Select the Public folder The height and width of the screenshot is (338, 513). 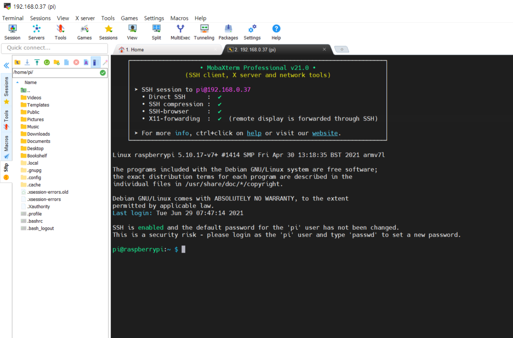30,112
